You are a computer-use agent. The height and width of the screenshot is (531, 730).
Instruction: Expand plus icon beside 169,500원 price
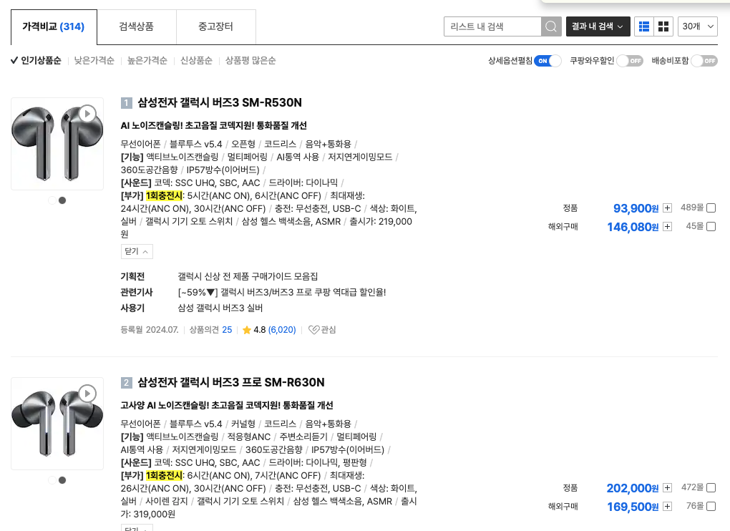point(667,507)
